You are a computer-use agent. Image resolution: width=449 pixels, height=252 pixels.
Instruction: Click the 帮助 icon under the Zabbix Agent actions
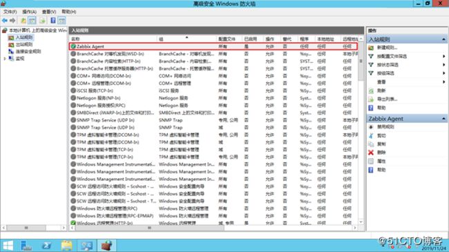tap(371, 170)
